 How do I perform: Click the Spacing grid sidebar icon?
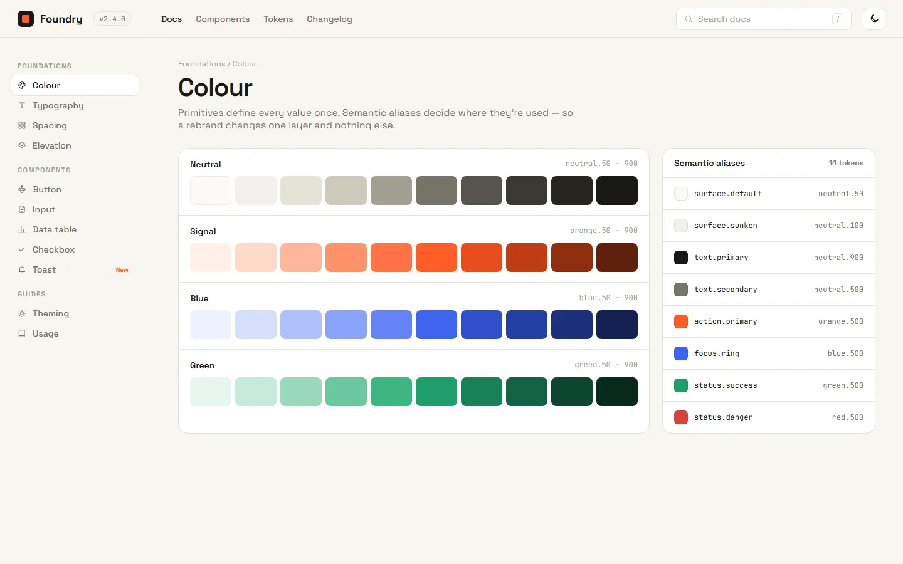(22, 125)
